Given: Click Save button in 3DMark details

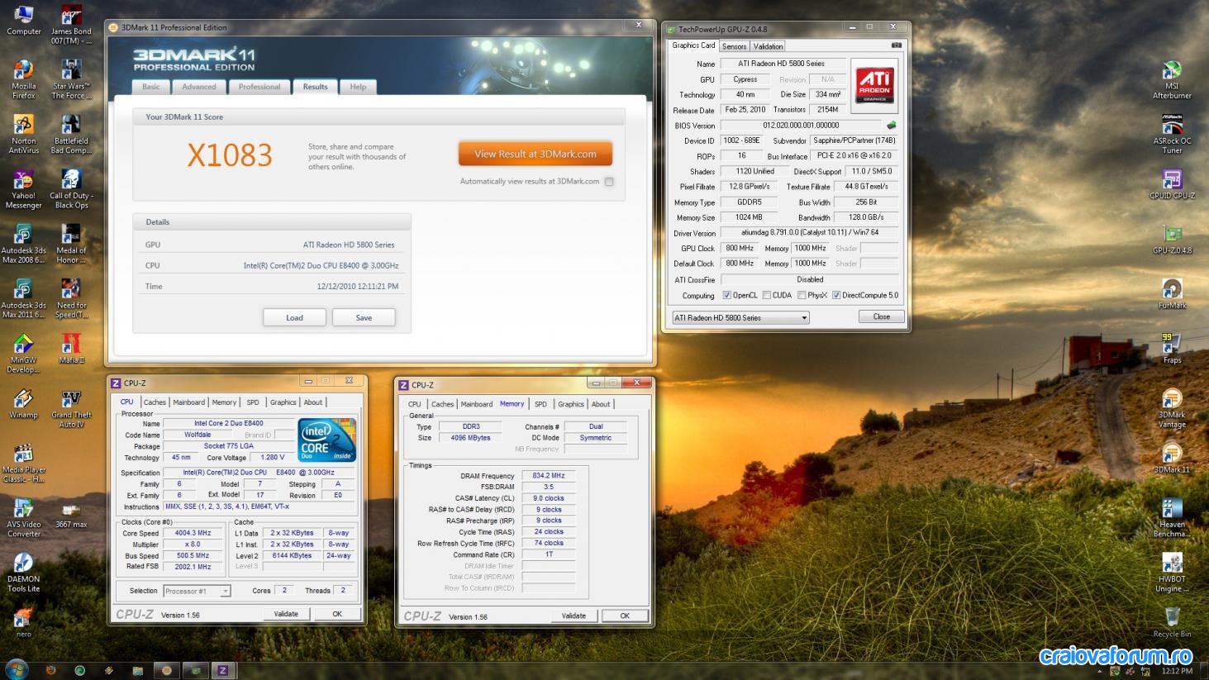Looking at the screenshot, I should [364, 317].
